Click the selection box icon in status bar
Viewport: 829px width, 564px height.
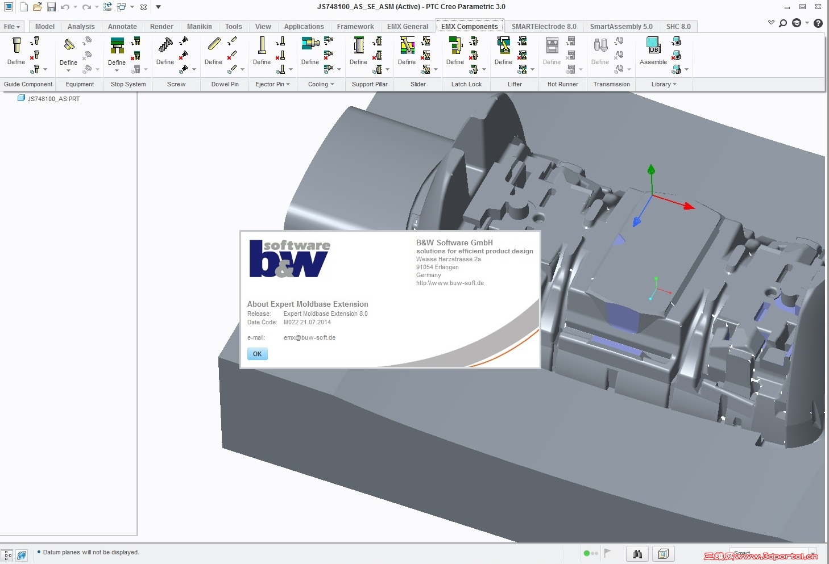pos(663,554)
